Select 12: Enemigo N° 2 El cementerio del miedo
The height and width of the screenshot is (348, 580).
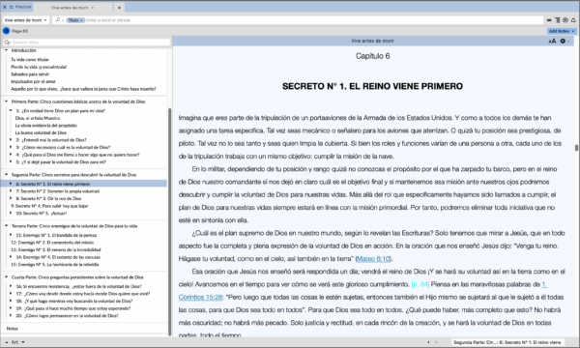(x=52, y=243)
